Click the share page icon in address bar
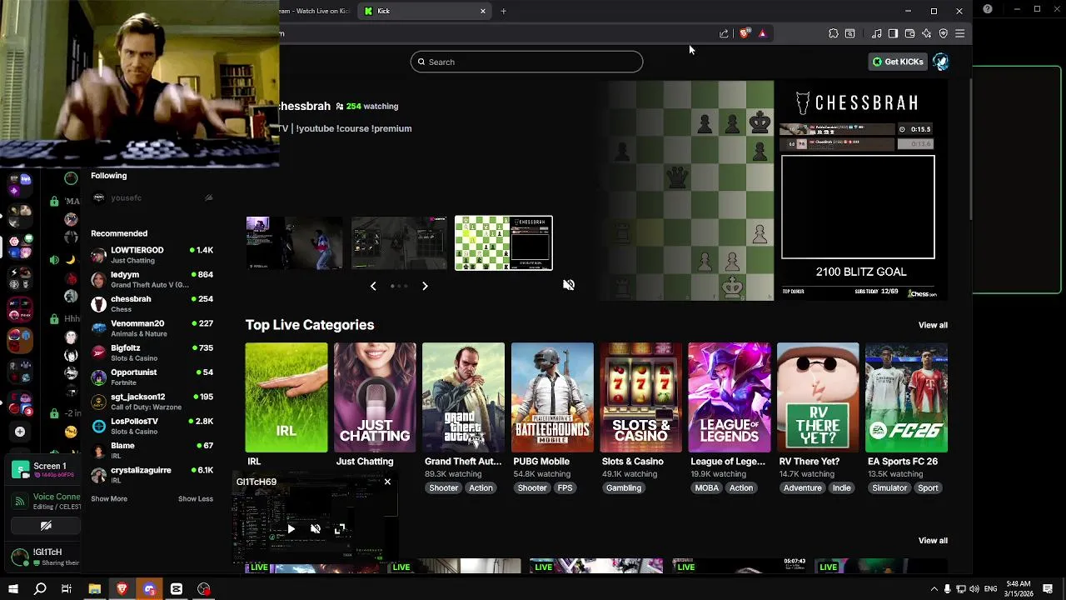1066x600 pixels. click(x=724, y=33)
